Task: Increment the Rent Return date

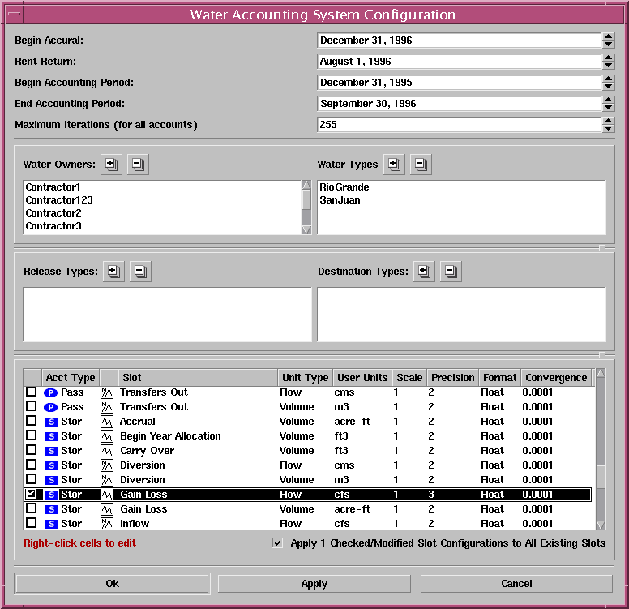Action: click(608, 58)
